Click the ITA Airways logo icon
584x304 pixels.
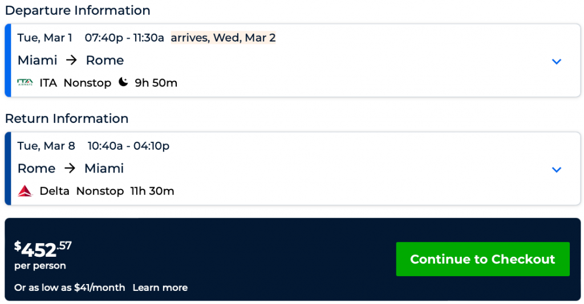click(x=25, y=83)
